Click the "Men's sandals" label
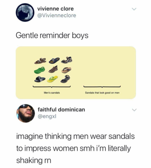 click(52, 93)
